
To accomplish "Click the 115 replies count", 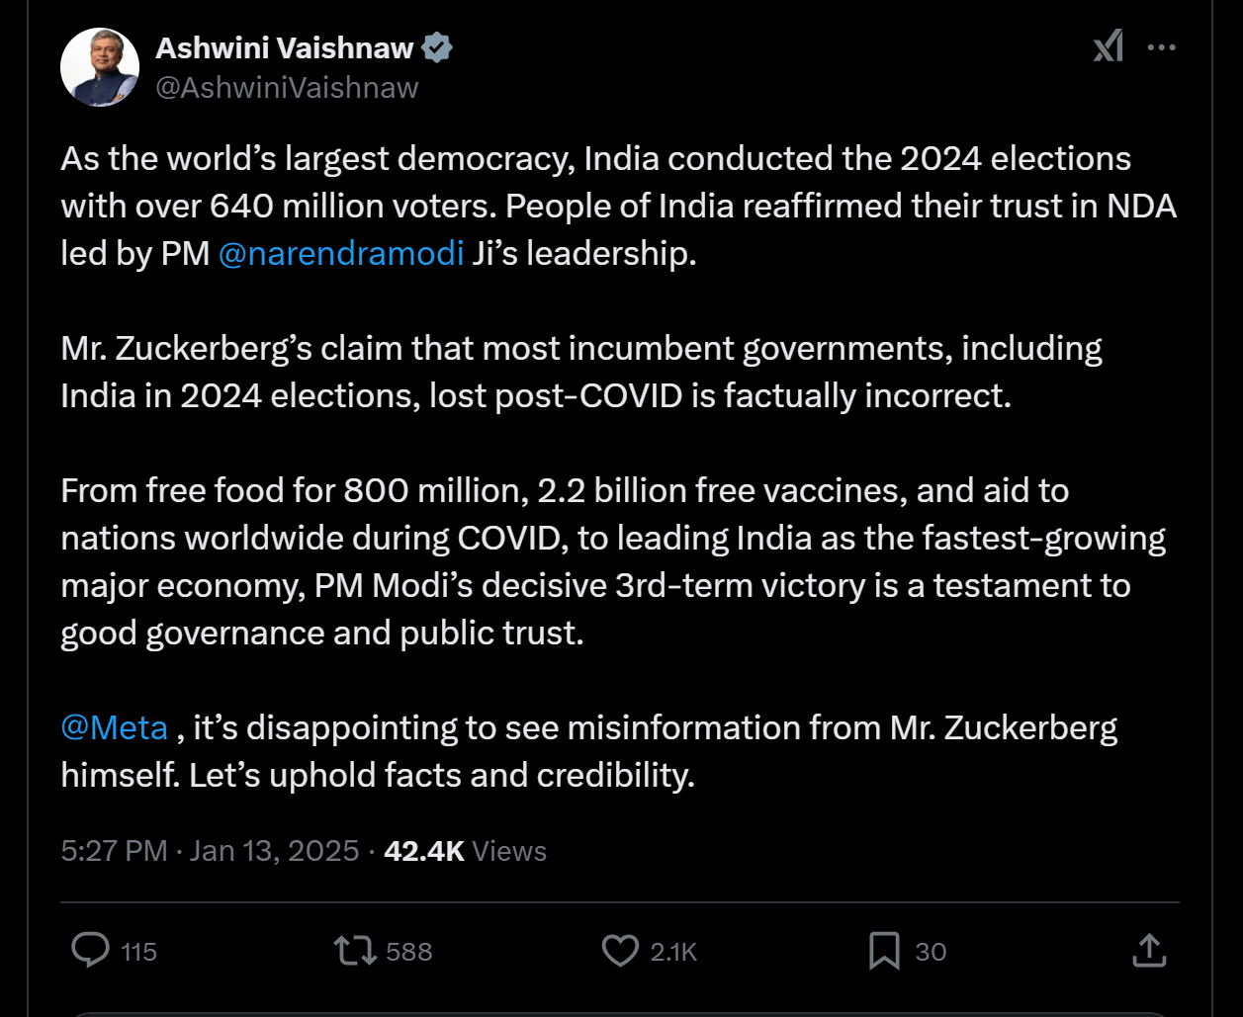I will (x=139, y=952).
